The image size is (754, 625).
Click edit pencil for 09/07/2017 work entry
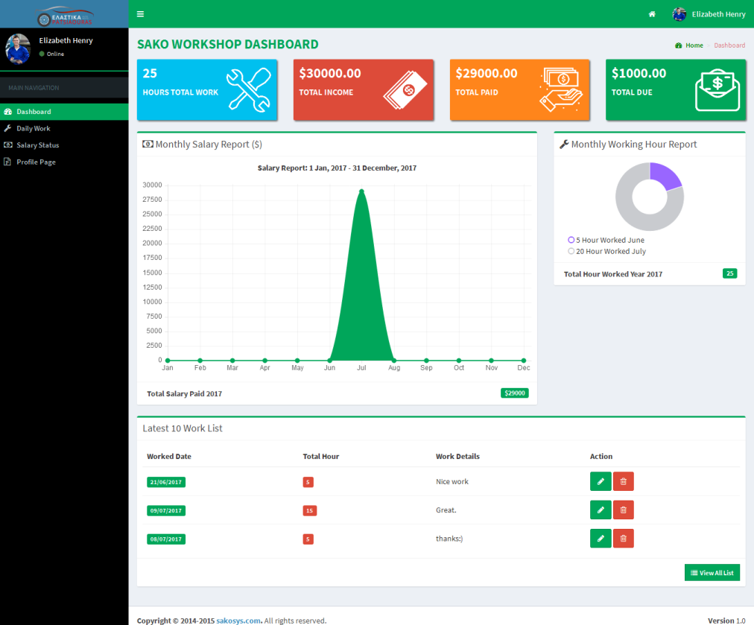(601, 510)
